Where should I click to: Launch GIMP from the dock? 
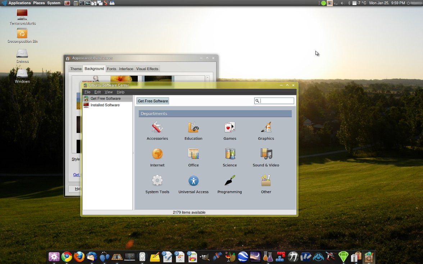point(205,257)
